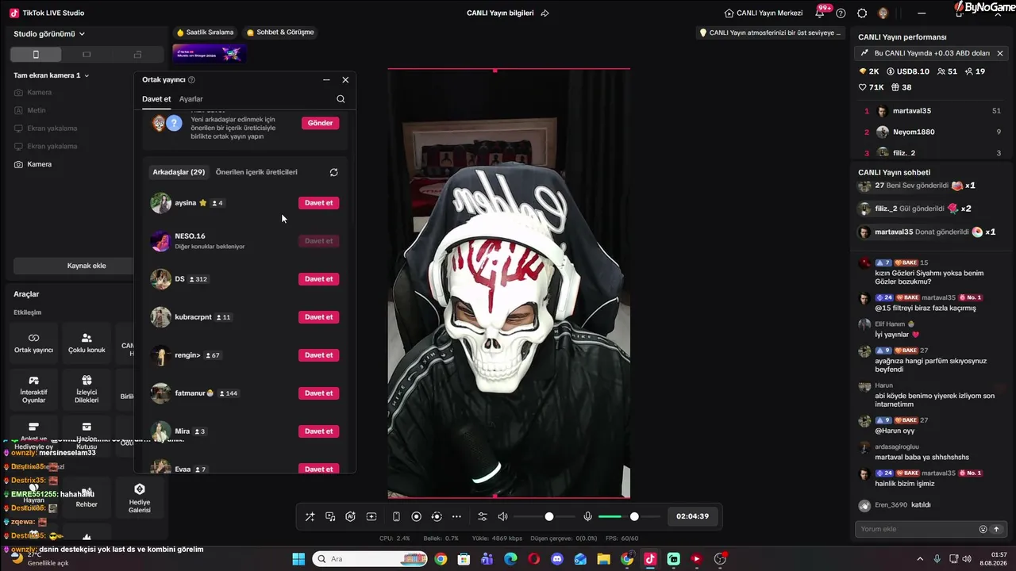Open NESO.16 profile avatar
This screenshot has height=571, width=1016.
(x=161, y=241)
